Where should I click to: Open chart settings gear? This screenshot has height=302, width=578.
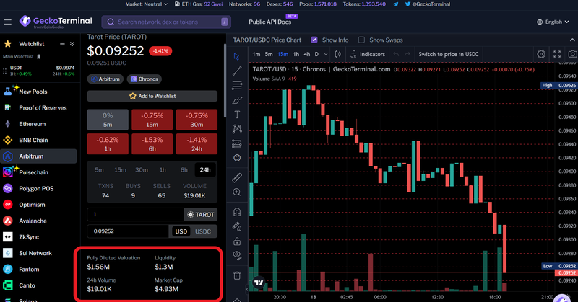540,54
